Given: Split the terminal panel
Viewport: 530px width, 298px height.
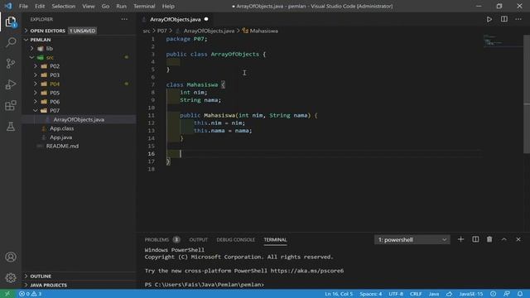Looking at the screenshot, I should click(x=475, y=239).
